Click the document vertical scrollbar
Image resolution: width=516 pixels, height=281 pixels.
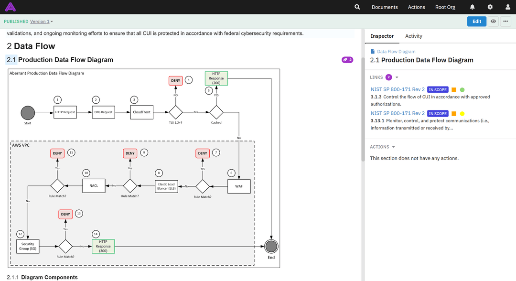click(x=363, y=109)
